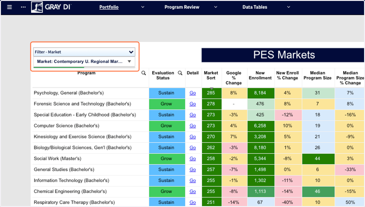The width and height of the screenshot is (365, 207).
Task: Select Computer Science (Bachelor's) program
Action: tap(67, 126)
